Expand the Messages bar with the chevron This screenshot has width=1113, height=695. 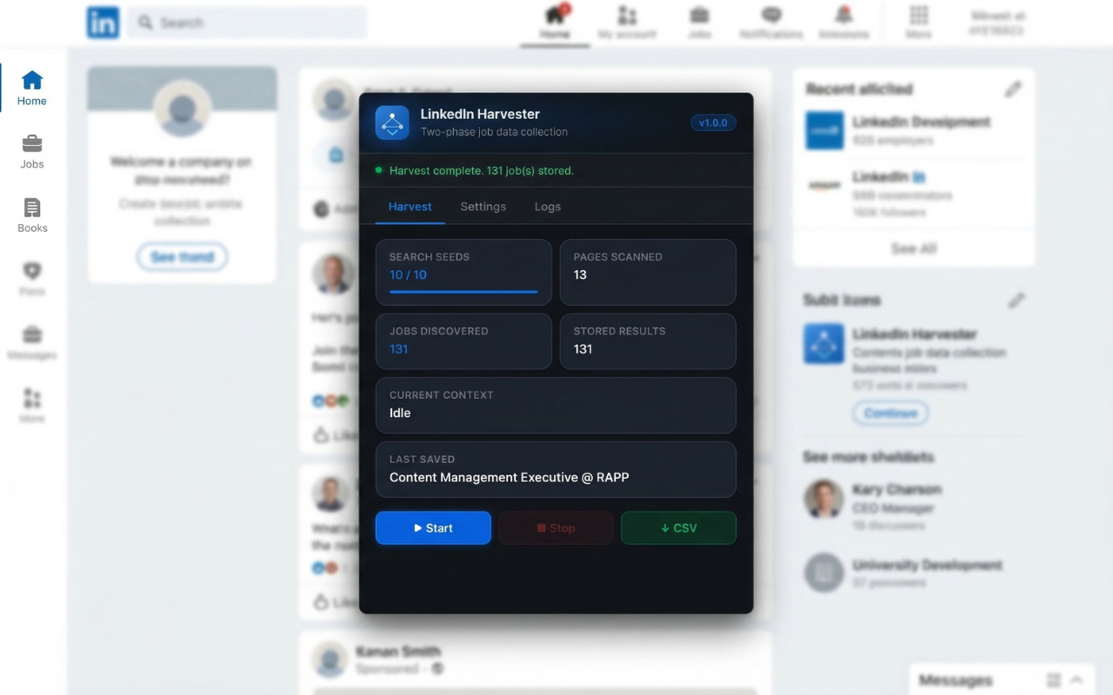pos(1076,679)
